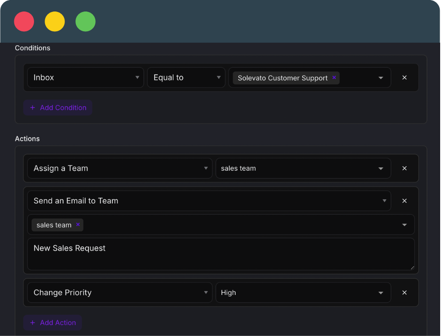442x336 pixels.
Task: Open the Equal to operator dropdown
Action: pyautogui.click(x=186, y=77)
